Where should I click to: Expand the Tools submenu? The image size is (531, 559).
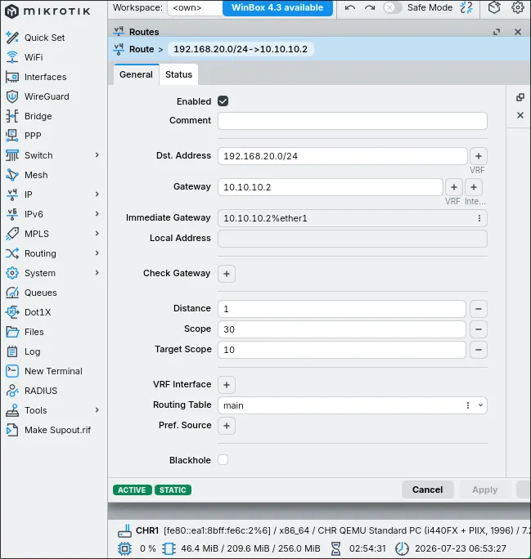(97, 410)
